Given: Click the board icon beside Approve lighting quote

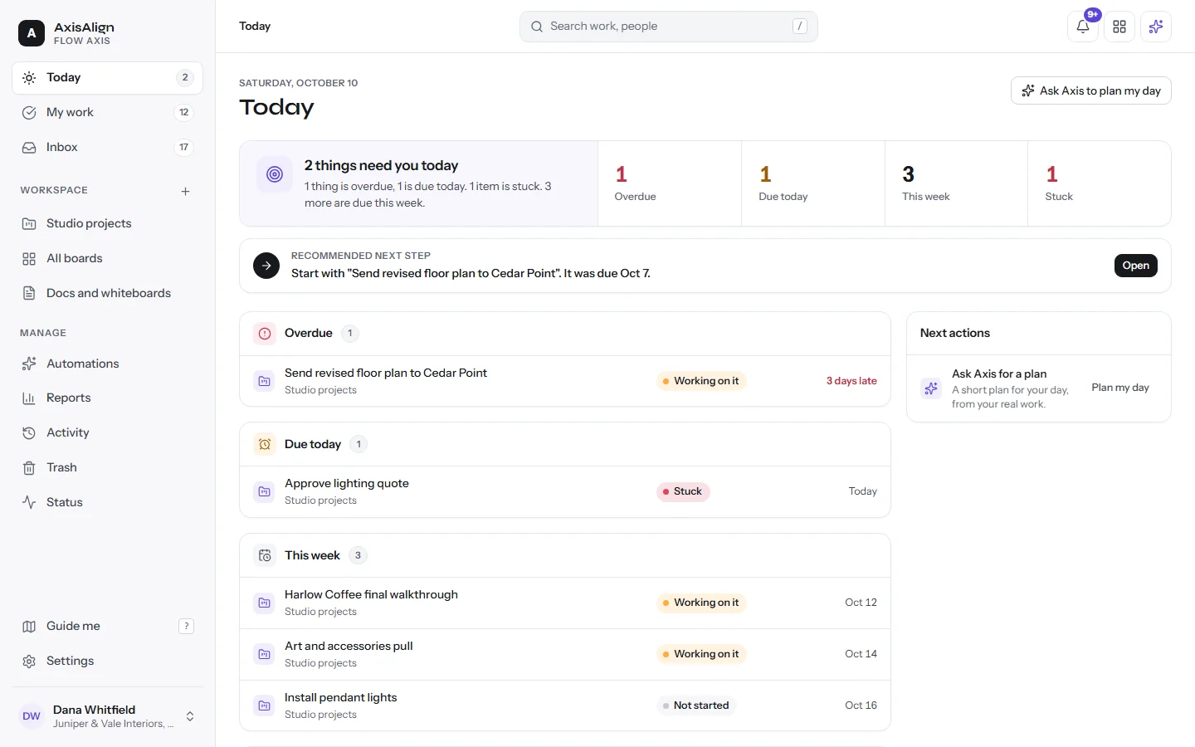Looking at the screenshot, I should pos(264,492).
